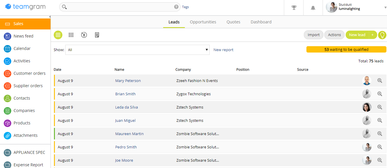Click the hourglass history view icon
The image size is (387, 168).
point(84,35)
